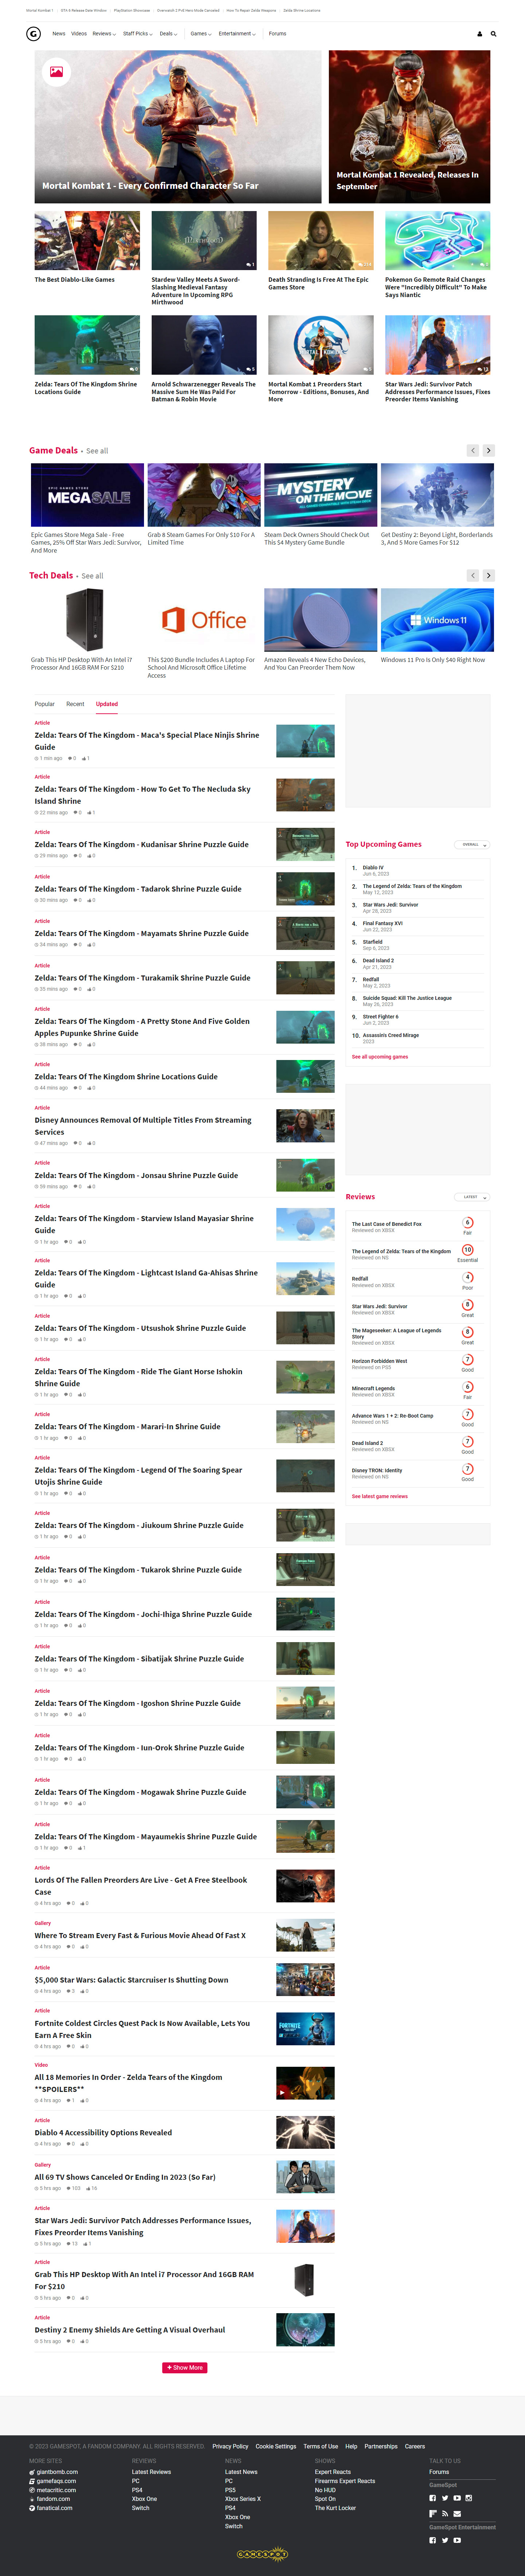Click the GameSpot logo in the header
This screenshot has width=525, height=2576.
coord(33,34)
